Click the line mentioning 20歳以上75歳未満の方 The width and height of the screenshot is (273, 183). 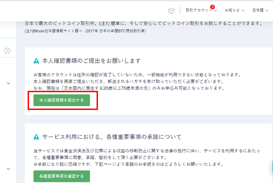(x=129, y=88)
